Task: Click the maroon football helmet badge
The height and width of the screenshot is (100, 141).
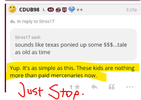Action: click(58, 10)
